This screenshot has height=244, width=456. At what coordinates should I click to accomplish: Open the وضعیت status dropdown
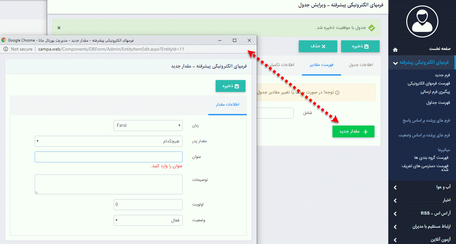(x=148, y=220)
